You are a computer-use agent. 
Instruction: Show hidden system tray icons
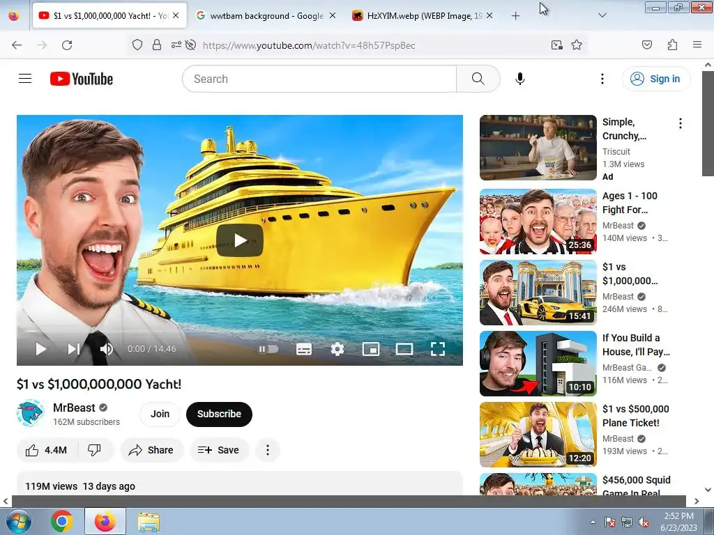pos(593,522)
